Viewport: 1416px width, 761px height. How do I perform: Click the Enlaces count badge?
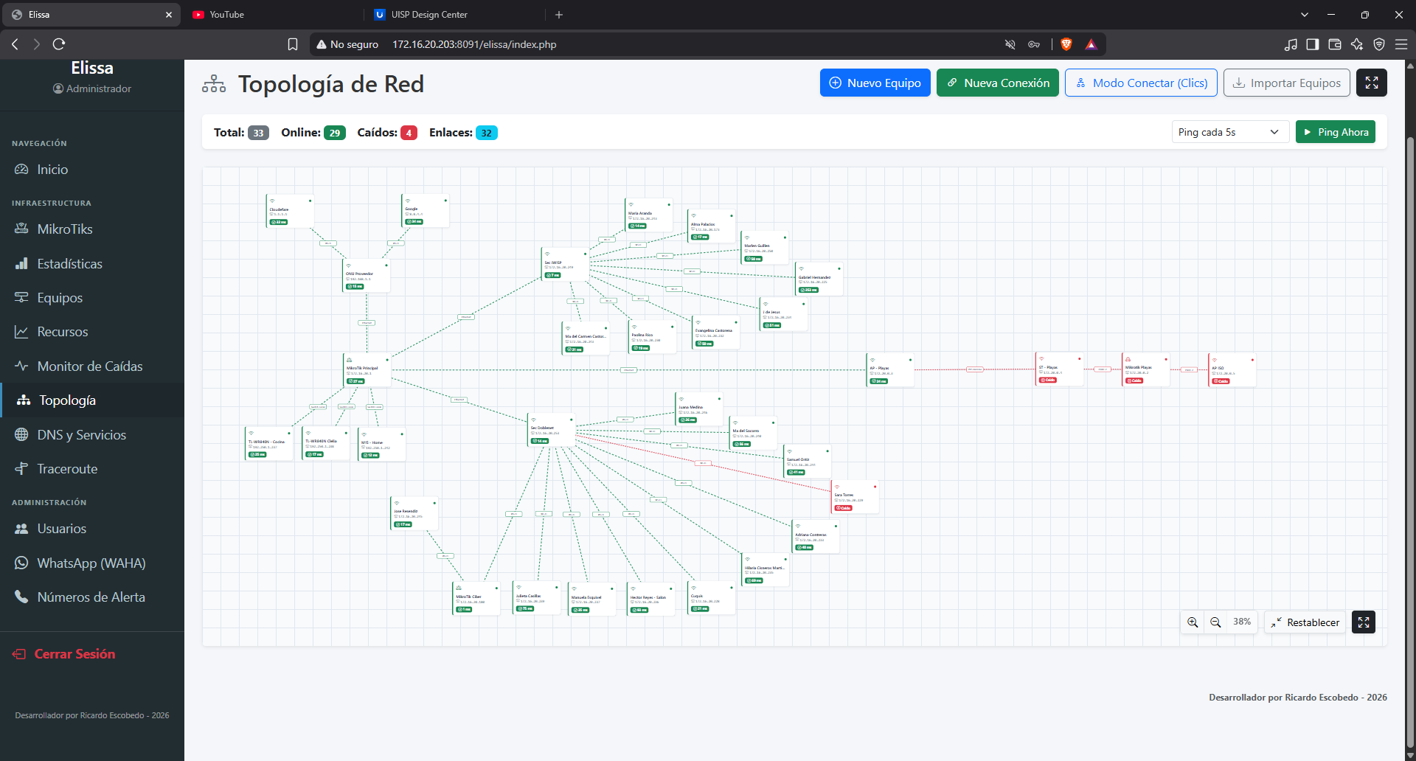tap(487, 133)
